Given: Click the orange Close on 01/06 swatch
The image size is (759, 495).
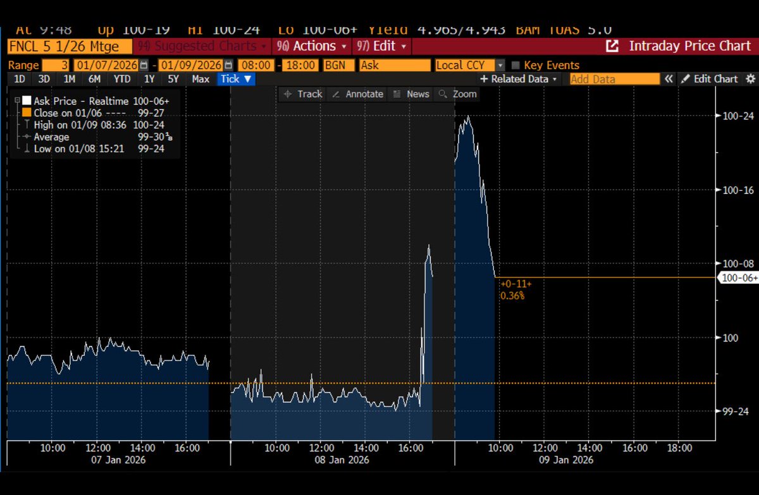Looking at the screenshot, I should click(27, 113).
